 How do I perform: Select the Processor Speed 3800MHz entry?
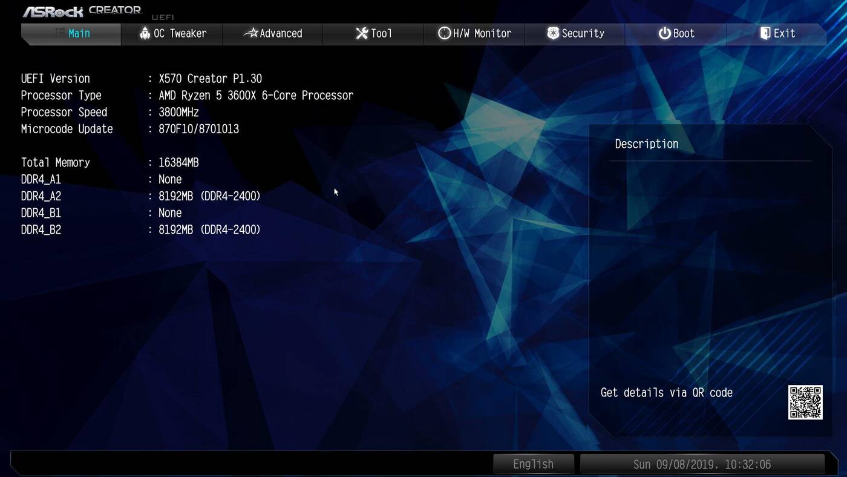click(178, 113)
